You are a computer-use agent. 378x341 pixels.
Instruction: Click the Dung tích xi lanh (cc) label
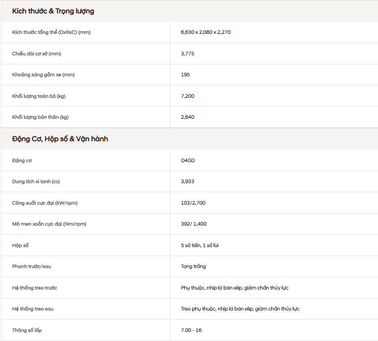click(36, 181)
